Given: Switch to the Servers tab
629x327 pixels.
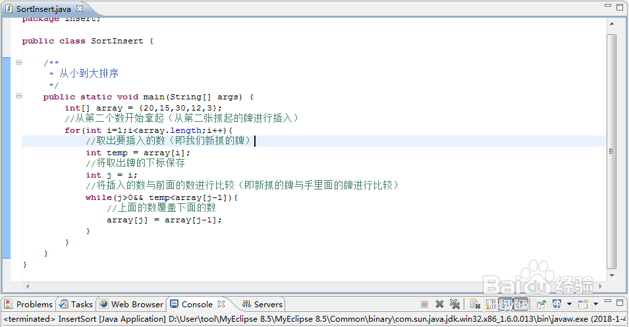Looking at the screenshot, I should pos(262,304).
